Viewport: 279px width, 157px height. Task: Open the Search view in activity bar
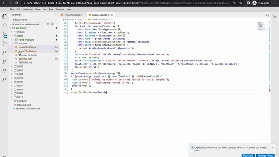tap(4, 25)
